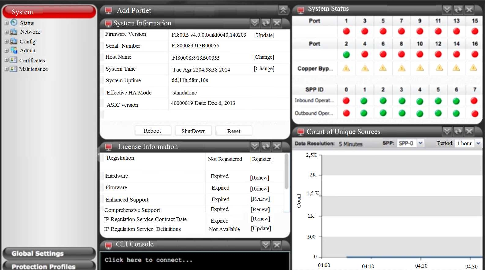Screen dimensions: 485x270
Task: Expand the Maintenance tree node
Action: (6, 69)
